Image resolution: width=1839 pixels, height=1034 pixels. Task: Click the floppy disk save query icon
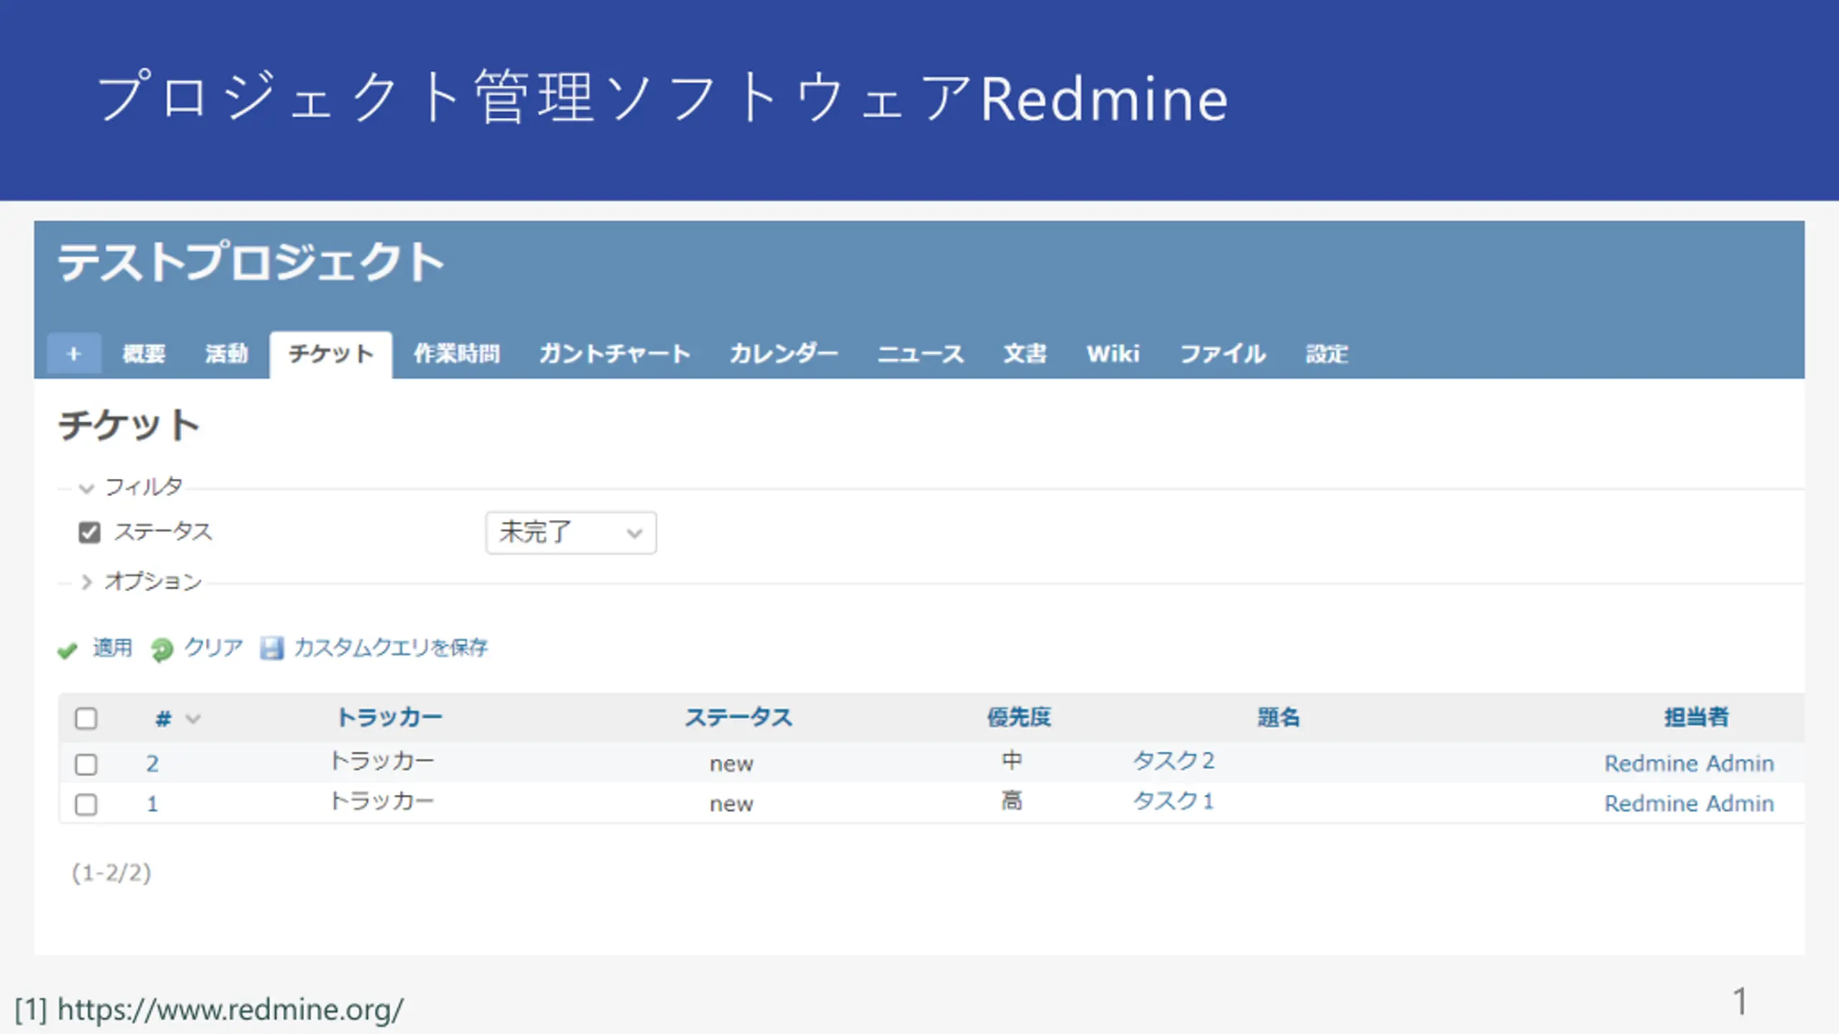272,648
